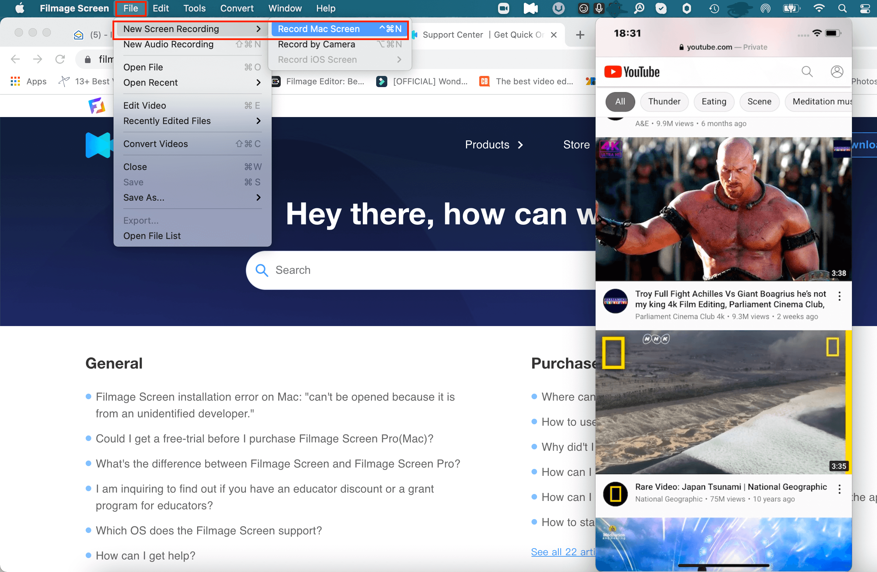Open the Tools menu
The height and width of the screenshot is (572, 877).
[194, 8]
